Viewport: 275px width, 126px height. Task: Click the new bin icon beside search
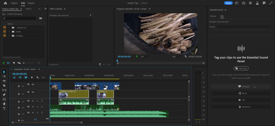click(41, 18)
